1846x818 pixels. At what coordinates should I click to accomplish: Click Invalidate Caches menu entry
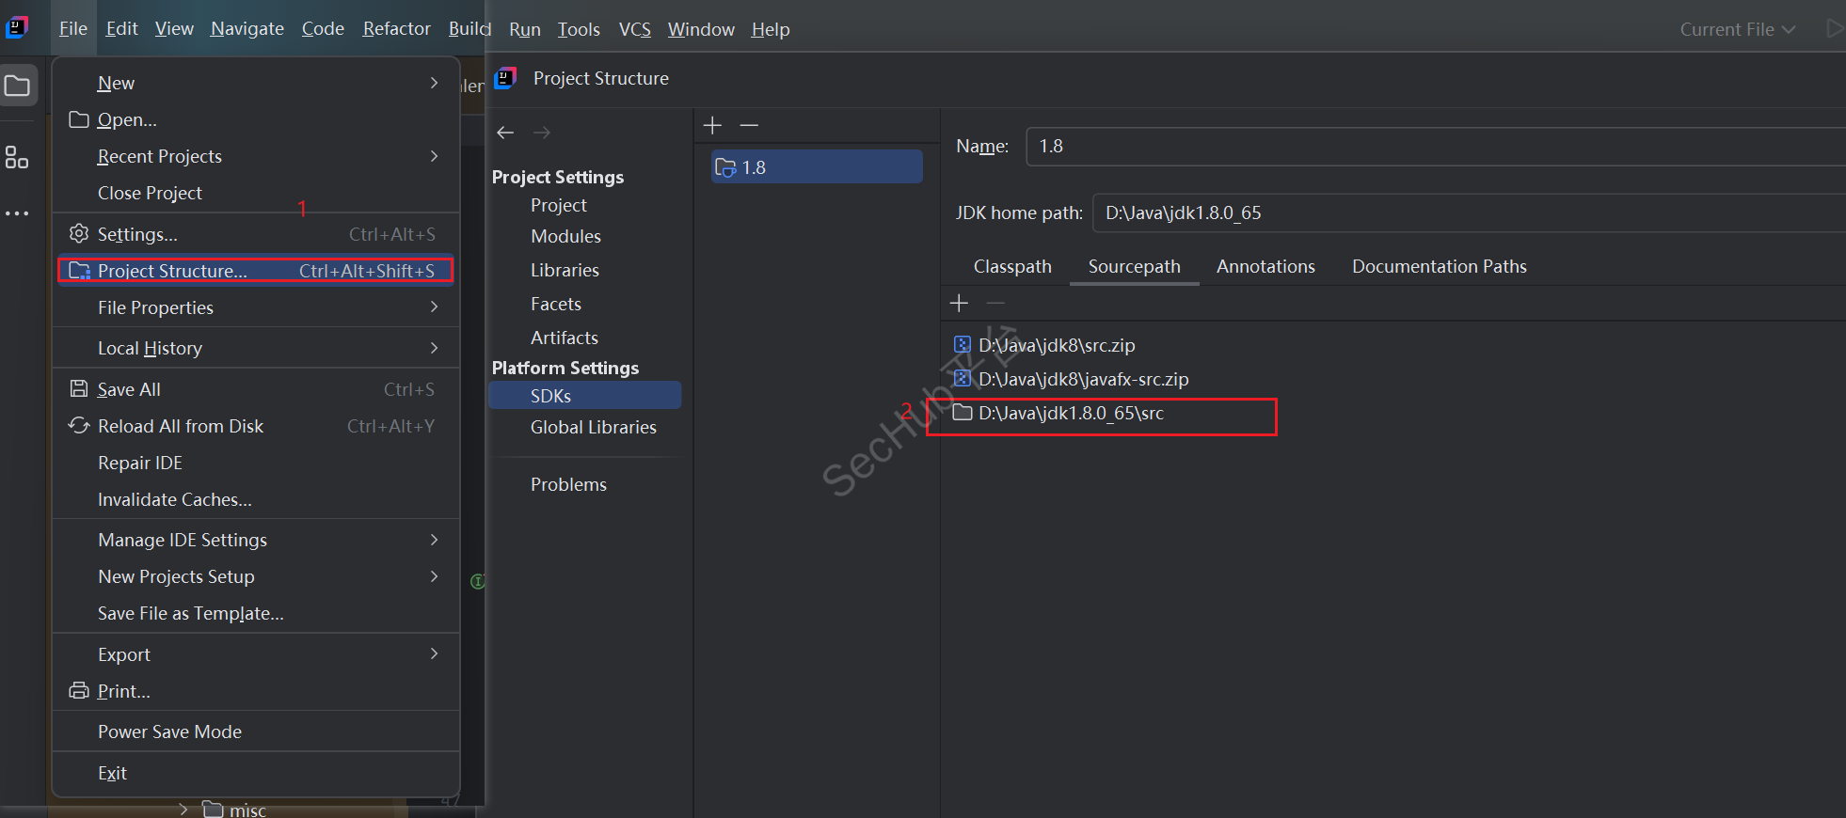pyautogui.click(x=175, y=499)
